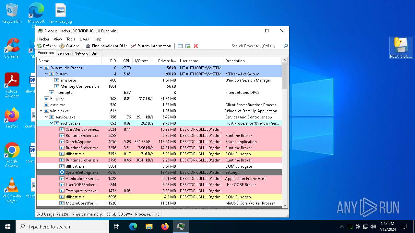Sort by the Name column header
Image resolution: width=415 pixels, height=233 pixels.
pos(69,61)
